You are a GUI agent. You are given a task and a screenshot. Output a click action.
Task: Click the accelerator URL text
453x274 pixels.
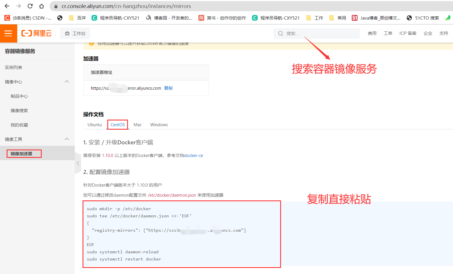click(126, 88)
